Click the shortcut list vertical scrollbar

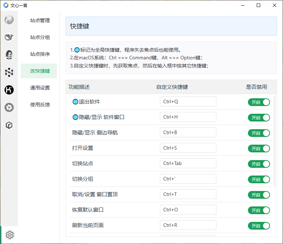tap(275, 141)
